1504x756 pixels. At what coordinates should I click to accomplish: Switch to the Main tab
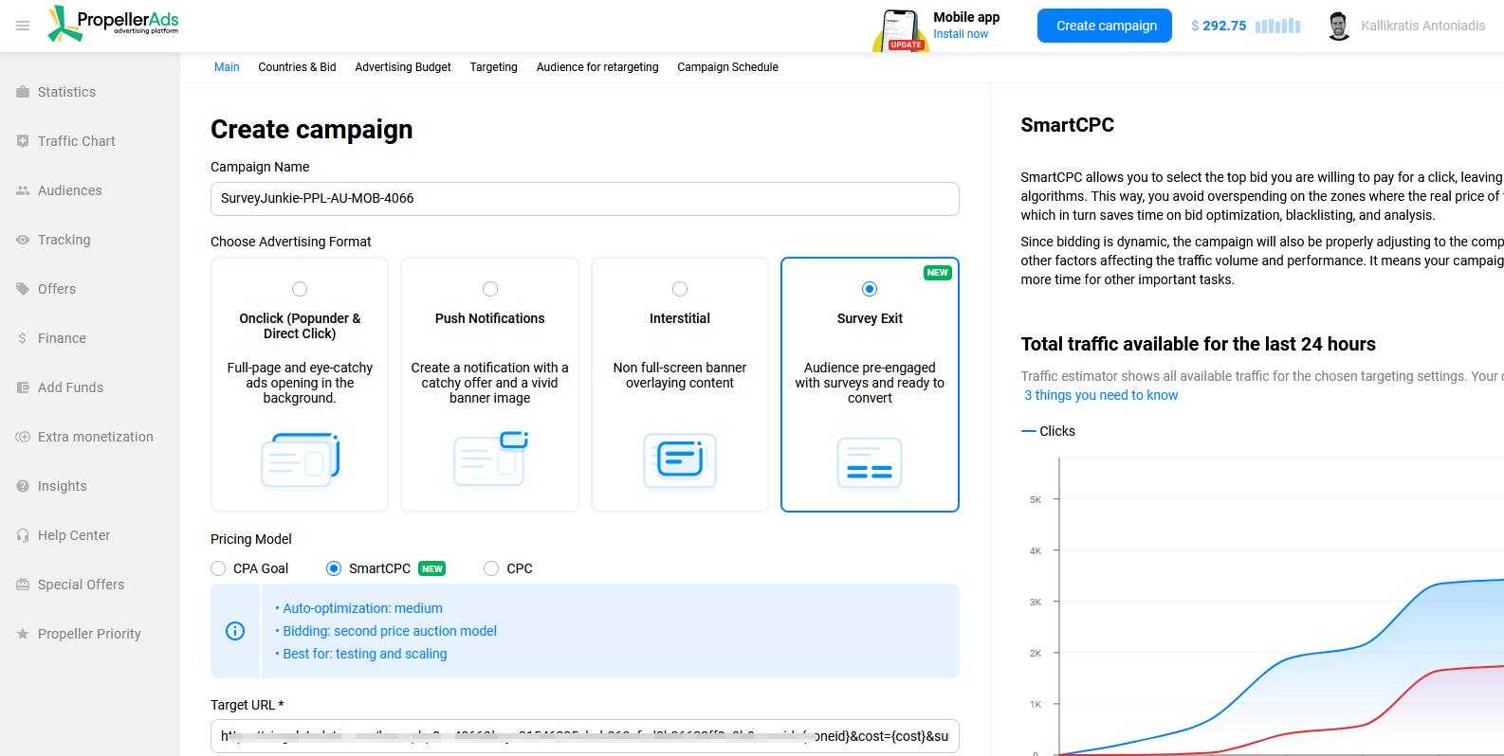click(x=227, y=67)
